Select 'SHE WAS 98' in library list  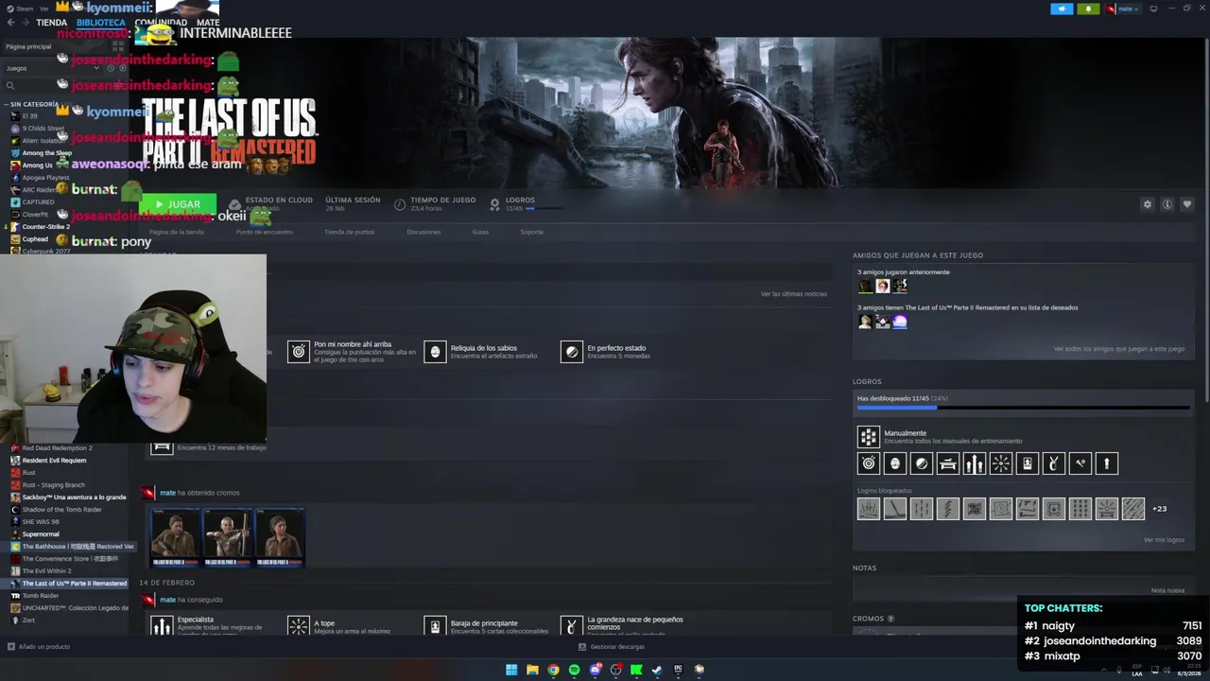click(x=41, y=522)
